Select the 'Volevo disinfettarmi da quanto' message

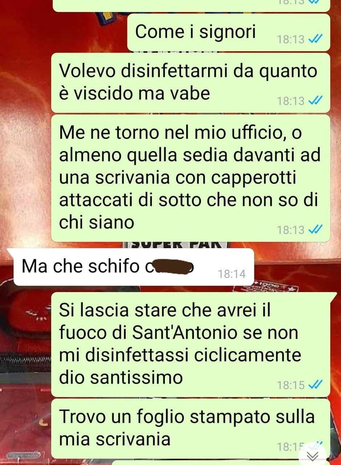click(x=191, y=83)
